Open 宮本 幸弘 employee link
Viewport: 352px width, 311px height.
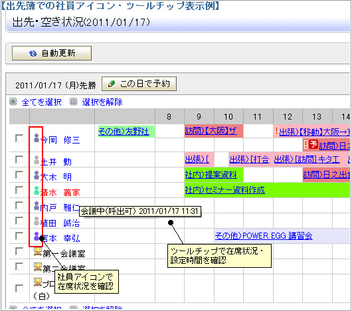coord(60,238)
